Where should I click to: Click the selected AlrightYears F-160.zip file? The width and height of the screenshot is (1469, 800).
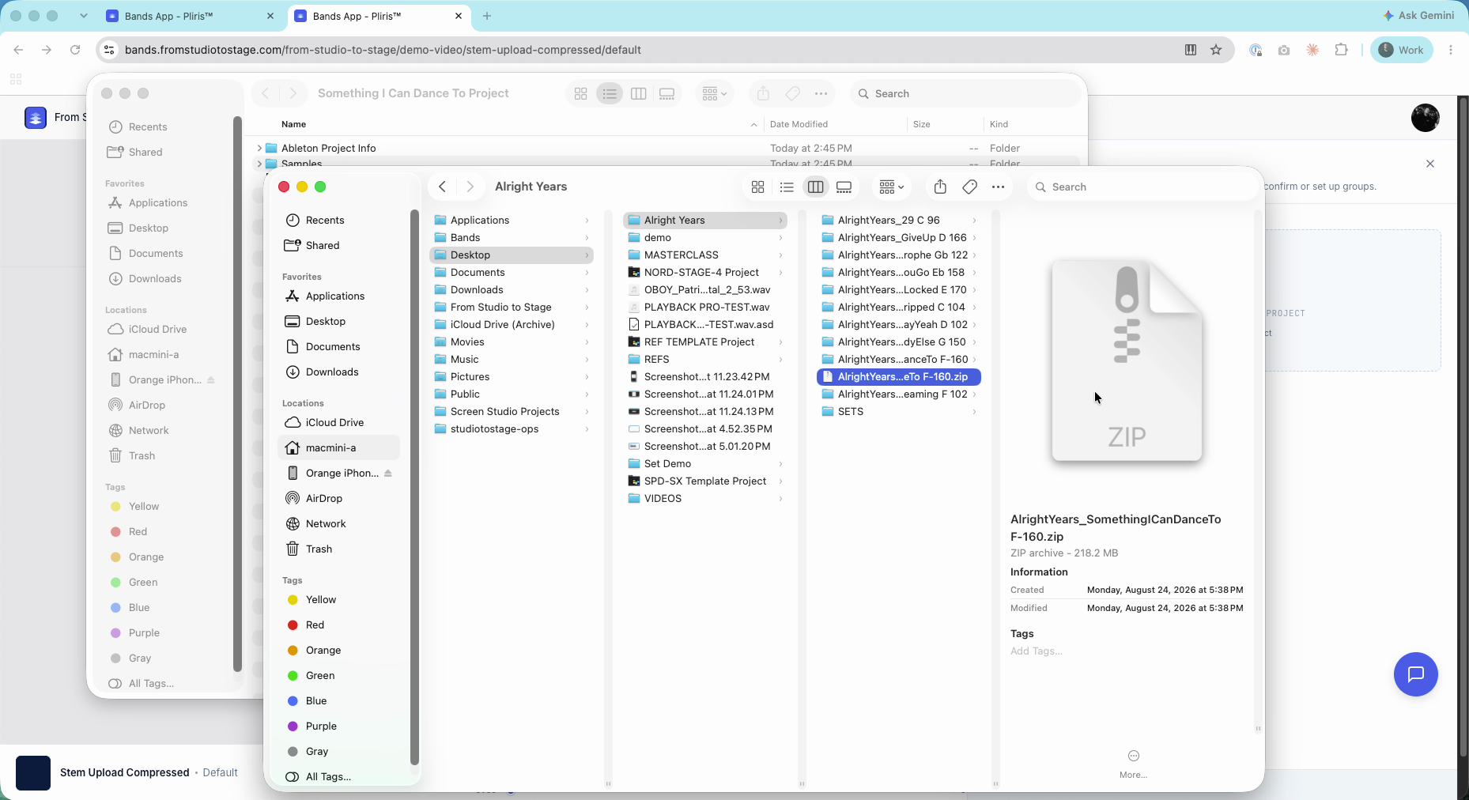pyautogui.click(x=899, y=376)
